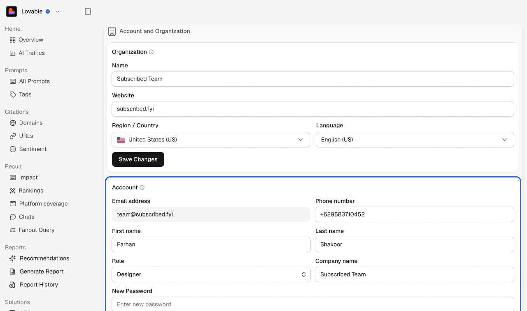Click the Last name field
The image size is (527, 311).
tap(415, 244)
